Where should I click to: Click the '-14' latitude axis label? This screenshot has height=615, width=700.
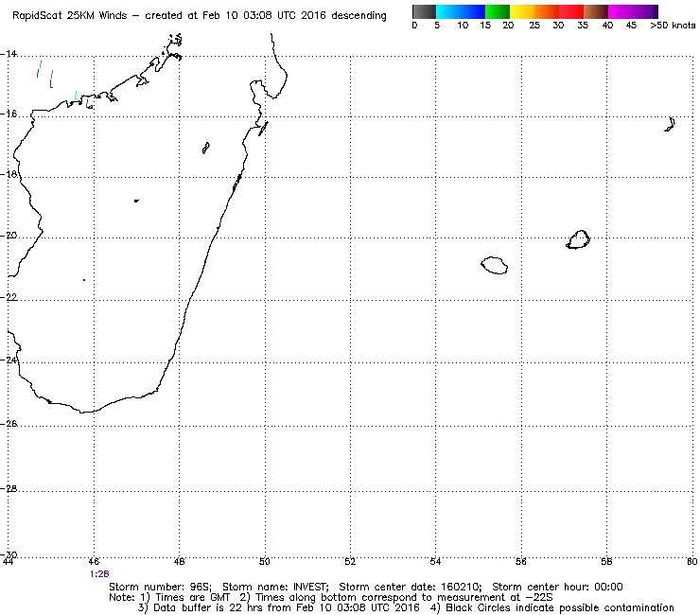click(x=9, y=54)
